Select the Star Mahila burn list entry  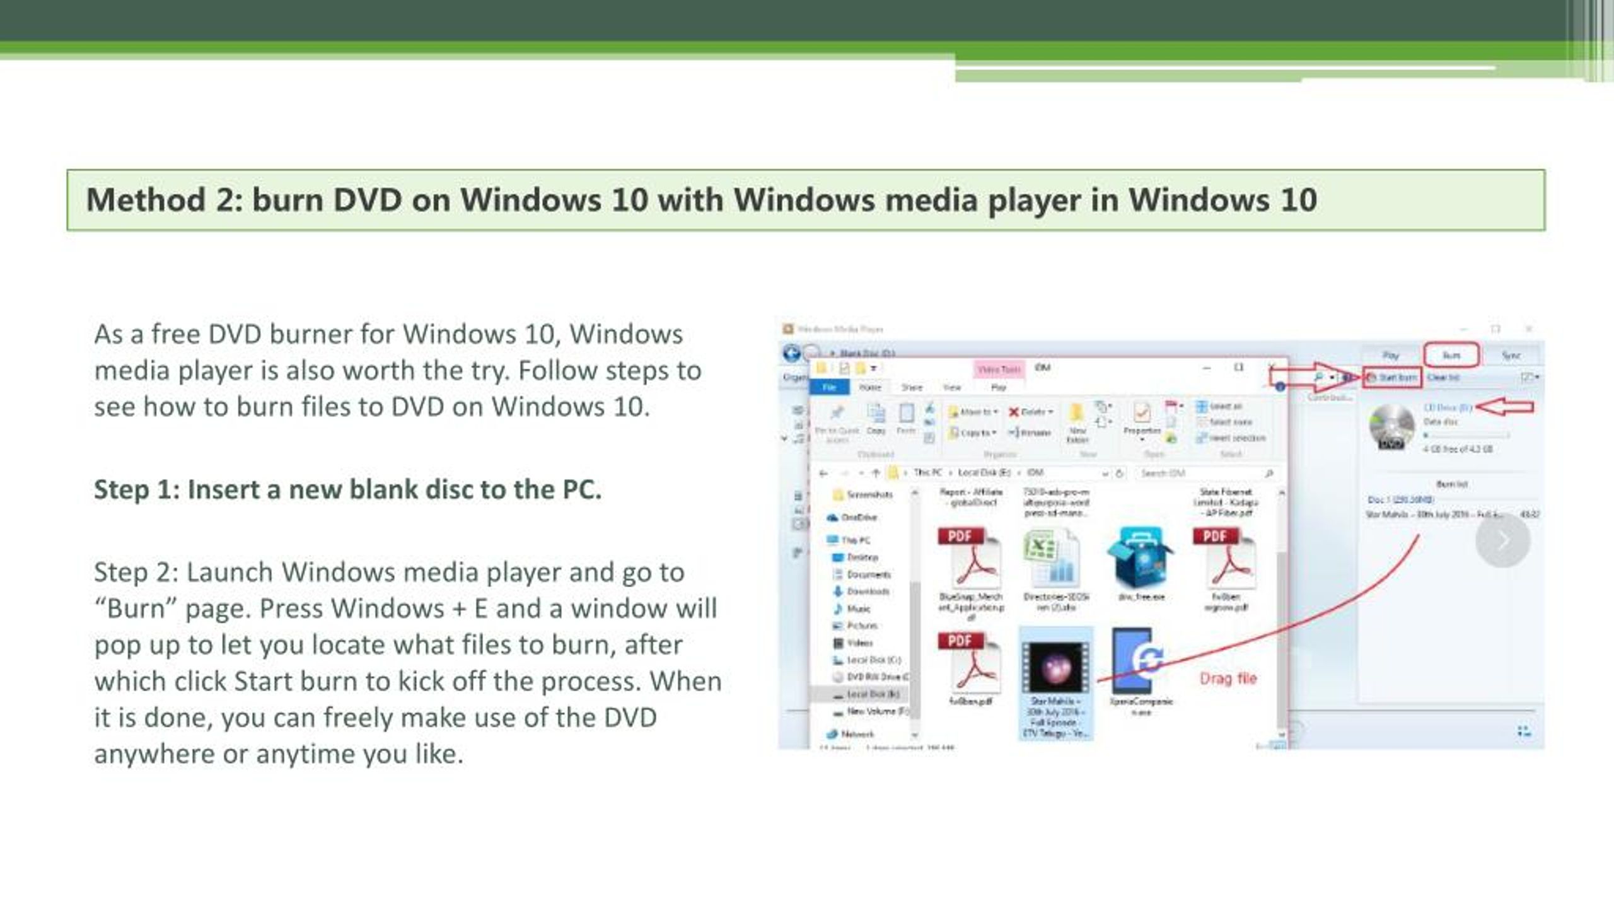[x=1453, y=515]
